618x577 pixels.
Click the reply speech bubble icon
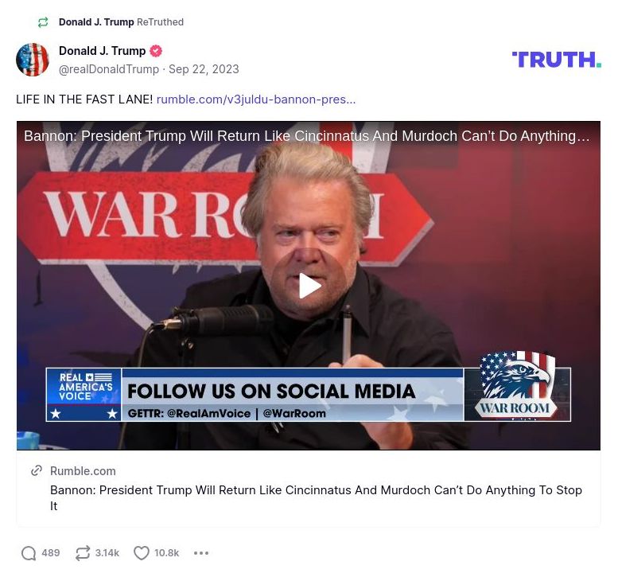pyautogui.click(x=29, y=553)
